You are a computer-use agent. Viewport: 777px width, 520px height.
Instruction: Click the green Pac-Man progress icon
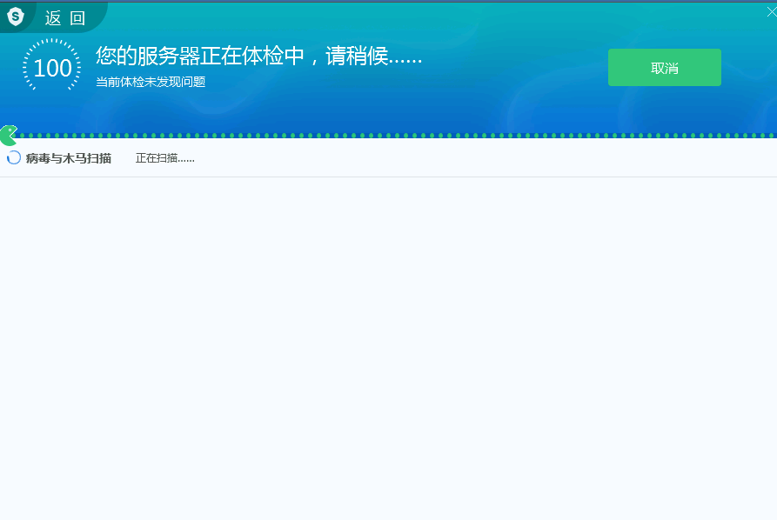pyautogui.click(x=8, y=135)
